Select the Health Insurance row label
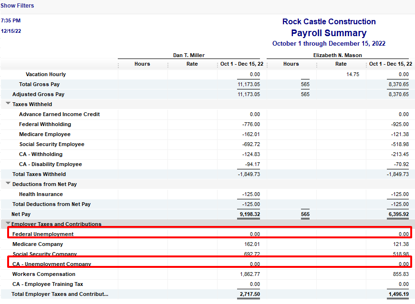This screenshot has height=304, width=415. [x=41, y=194]
